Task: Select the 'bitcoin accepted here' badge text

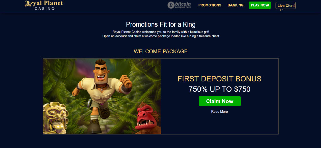Action: coord(183,5)
